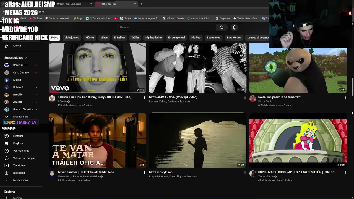Open Victor Canil channel avatar
This screenshot has height=199, width=354.
[253, 99]
